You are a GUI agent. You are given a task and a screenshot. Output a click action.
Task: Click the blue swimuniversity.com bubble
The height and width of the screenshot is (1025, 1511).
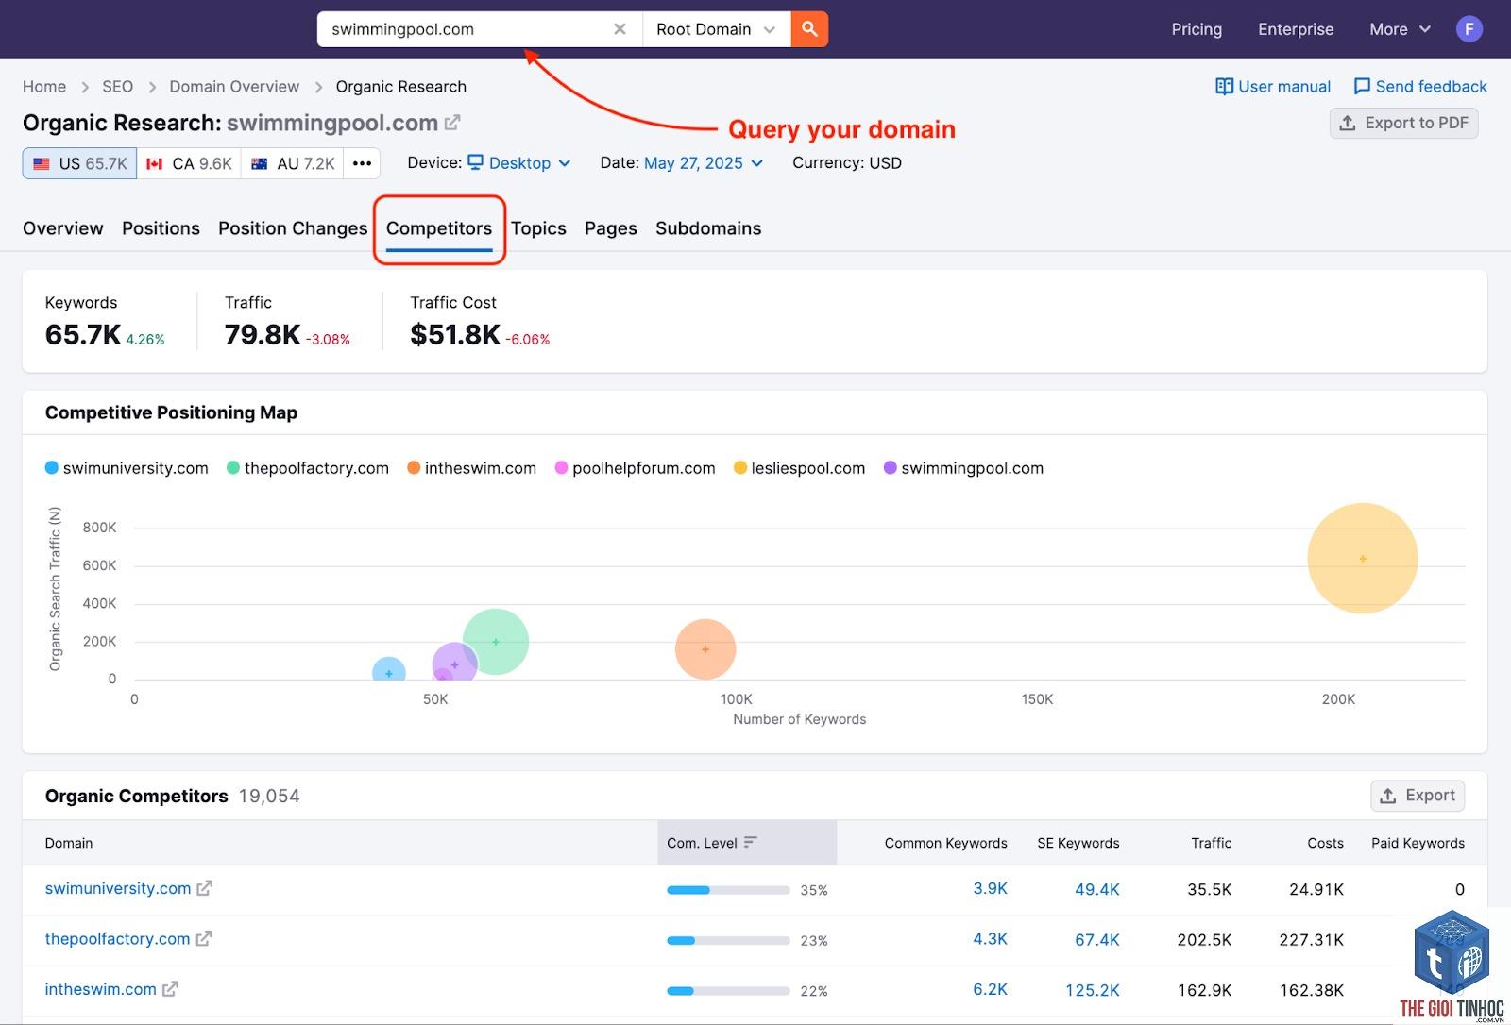point(389,671)
